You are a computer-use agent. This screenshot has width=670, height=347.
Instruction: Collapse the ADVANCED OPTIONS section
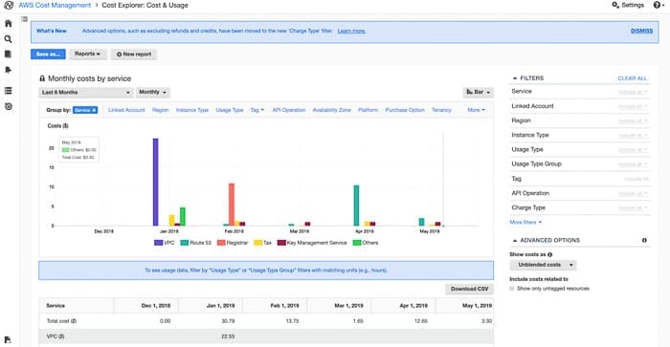pos(515,241)
